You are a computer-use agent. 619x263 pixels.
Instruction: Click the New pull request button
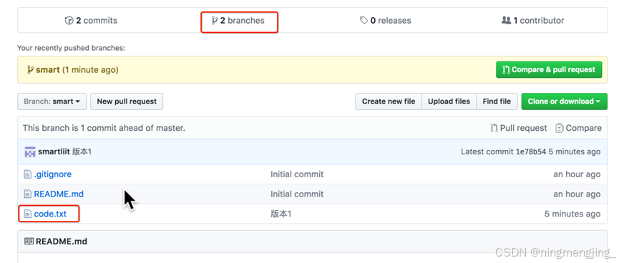127,101
